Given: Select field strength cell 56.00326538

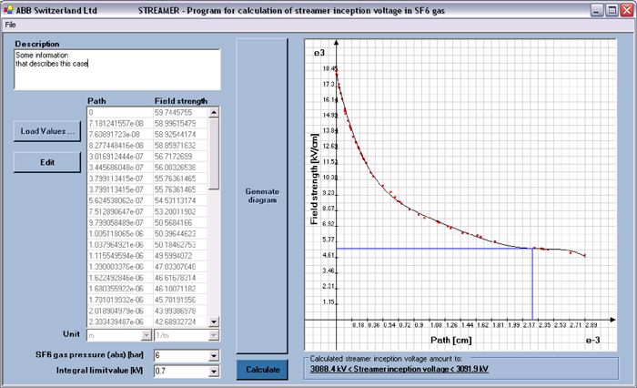Looking at the screenshot, I should pyautogui.click(x=180, y=168).
